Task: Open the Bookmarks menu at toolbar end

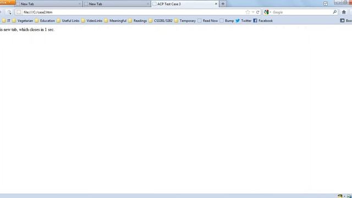Action: pyautogui.click(x=346, y=21)
